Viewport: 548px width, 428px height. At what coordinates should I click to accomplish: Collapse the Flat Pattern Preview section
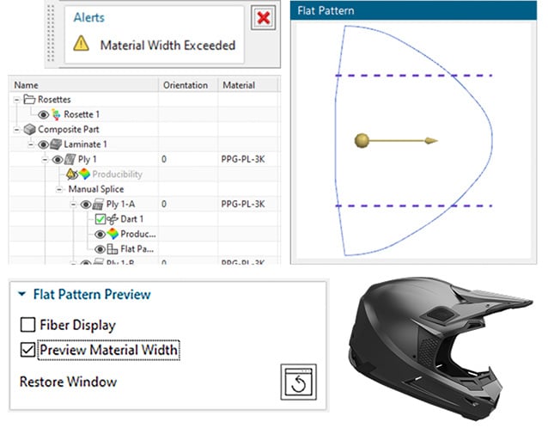coord(23,295)
